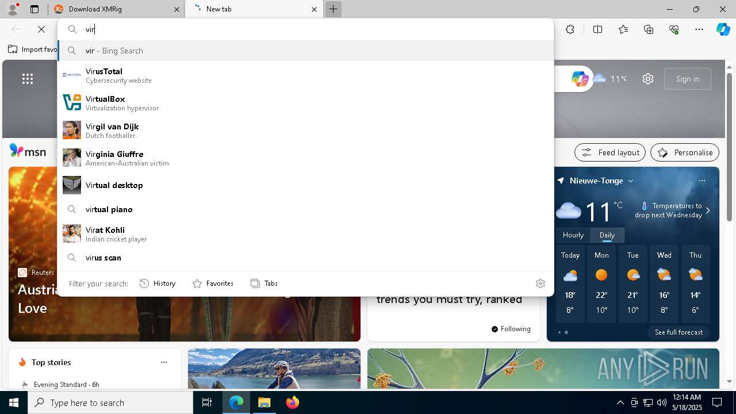Stop page loading with X icon
The image size is (736, 414).
click(41, 29)
